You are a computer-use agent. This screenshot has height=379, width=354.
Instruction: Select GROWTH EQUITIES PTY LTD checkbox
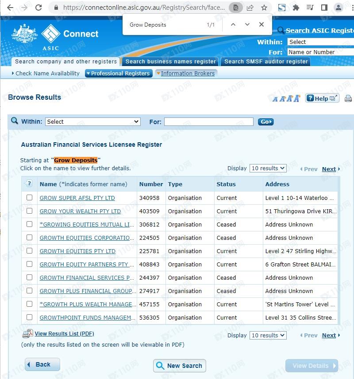click(x=30, y=251)
